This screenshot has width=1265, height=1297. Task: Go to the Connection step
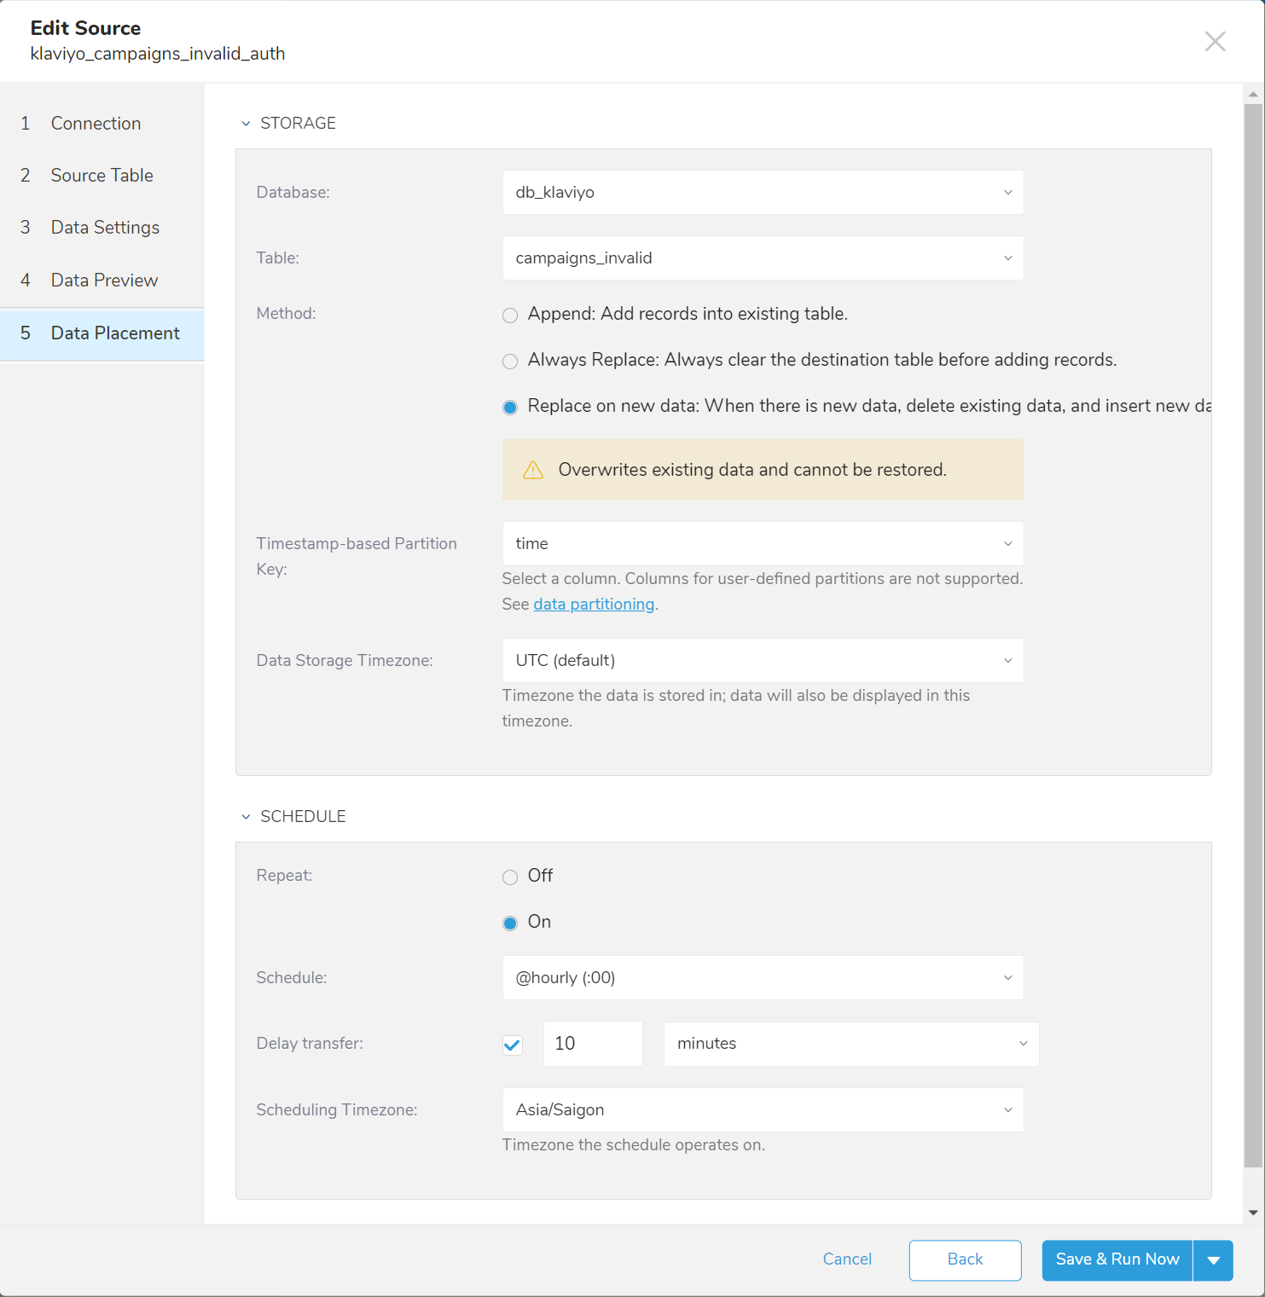click(x=96, y=124)
